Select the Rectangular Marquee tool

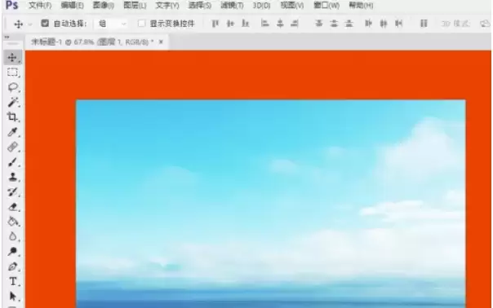click(12, 73)
